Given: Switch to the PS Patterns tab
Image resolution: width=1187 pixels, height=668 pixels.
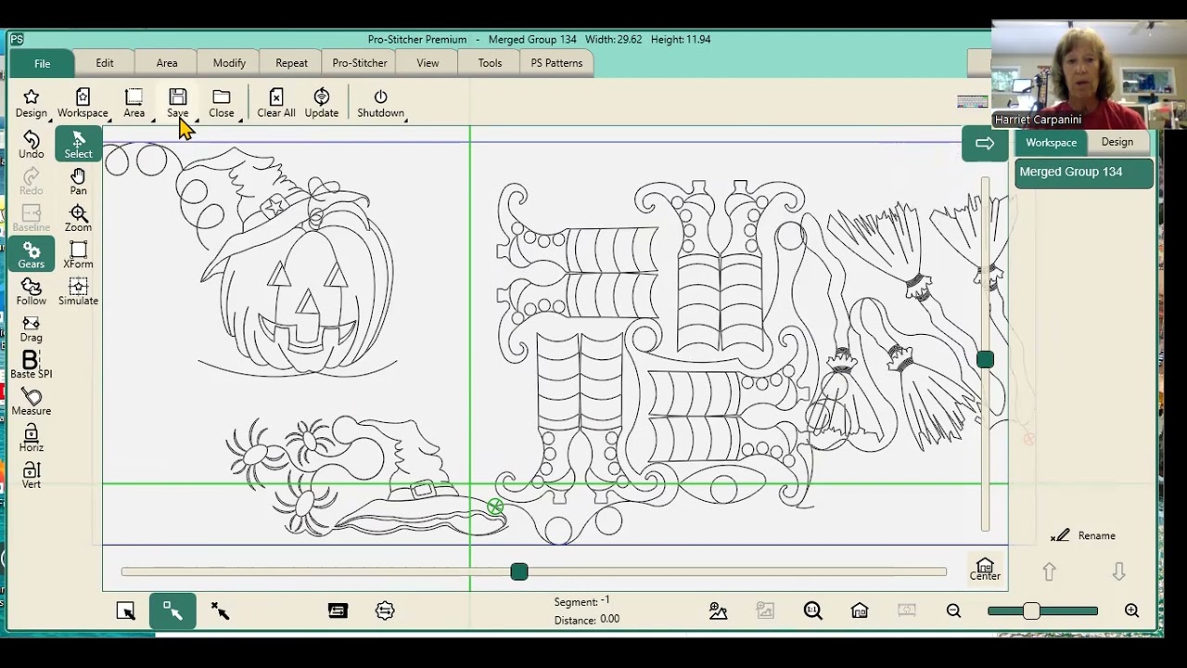Looking at the screenshot, I should tap(556, 63).
